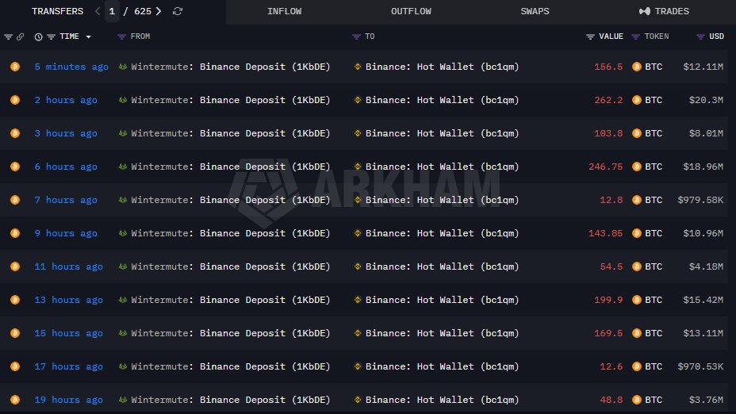The width and height of the screenshot is (736, 414).
Task: Click the total pages number 625
Action: click(143, 11)
